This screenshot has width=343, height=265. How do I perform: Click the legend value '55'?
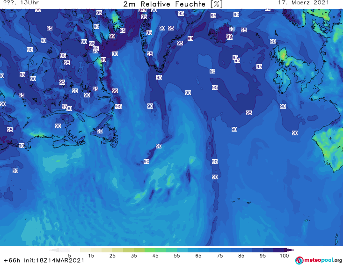pos(177,256)
